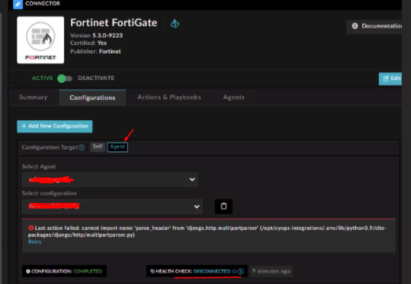The image size is (411, 284).
Task: Click the globe icon beside Documentation
Action: click(355, 26)
